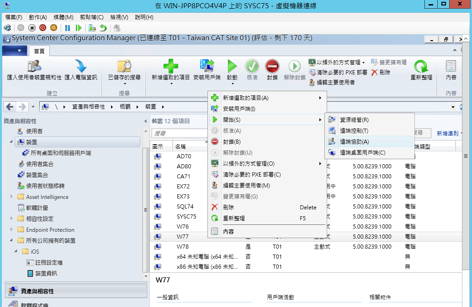Choose 重新整理 F5 in context menu
This screenshot has width=472, height=307.
point(267,219)
